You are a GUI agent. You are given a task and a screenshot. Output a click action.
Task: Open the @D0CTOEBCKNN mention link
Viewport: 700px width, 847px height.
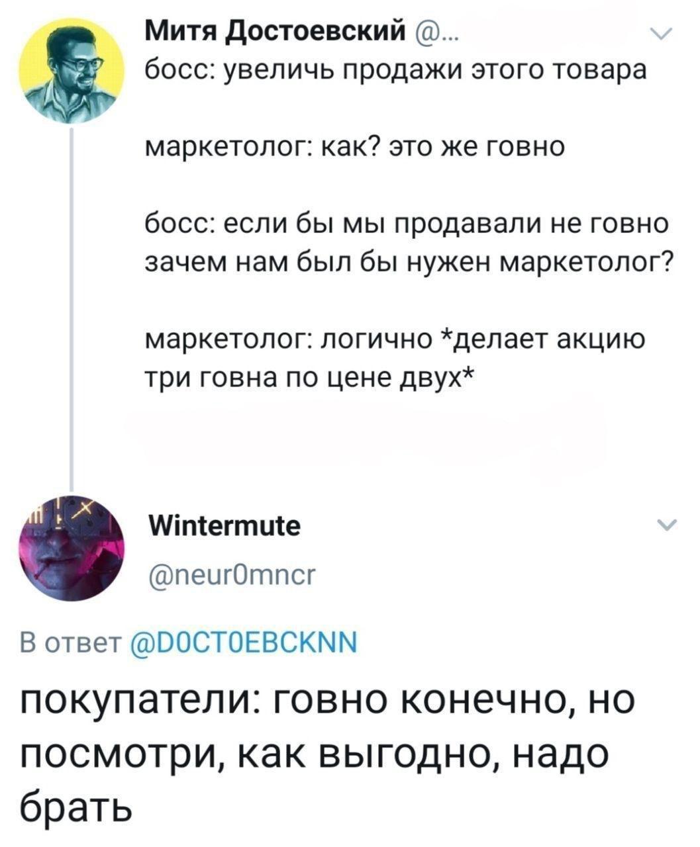pos(244,641)
